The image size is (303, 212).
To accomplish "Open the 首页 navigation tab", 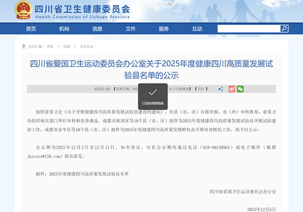I will click(x=31, y=29).
